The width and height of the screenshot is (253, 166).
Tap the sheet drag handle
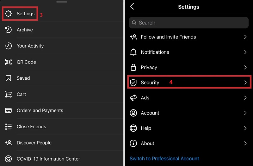coord(62,2)
